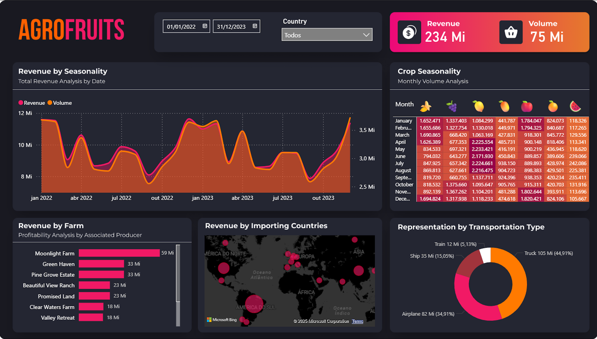This screenshot has height=339, width=597.
Task: Open the start date calendar picker icon
Action: [x=205, y=26]
